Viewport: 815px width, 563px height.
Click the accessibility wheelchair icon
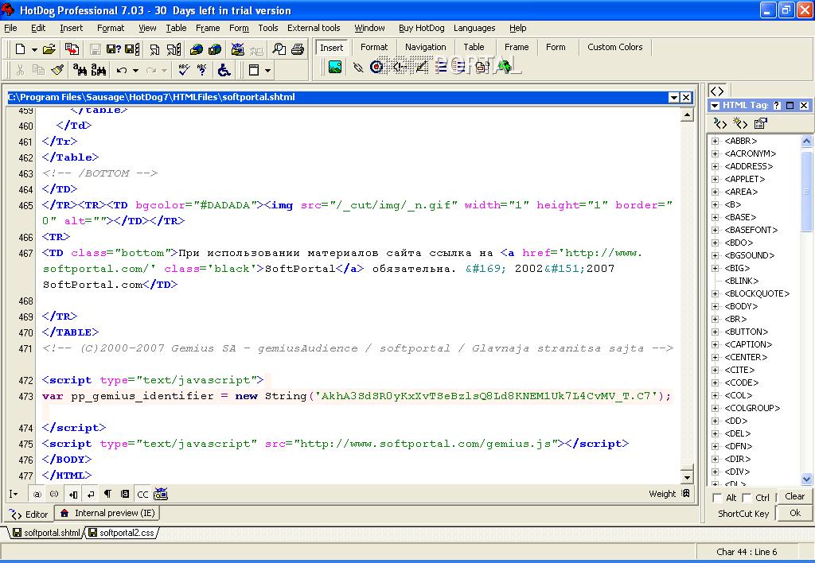point(224,70)
